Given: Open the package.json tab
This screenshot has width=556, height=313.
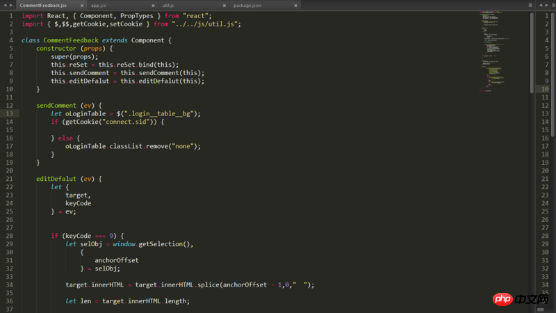Looking at the screenshot, I should 247,5.
